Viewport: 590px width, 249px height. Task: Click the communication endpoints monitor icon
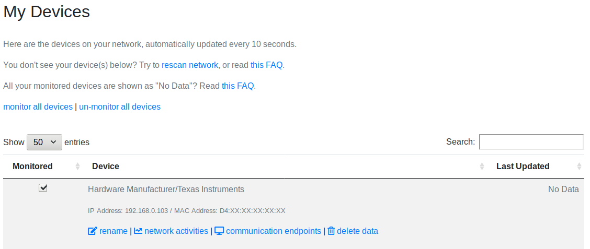point(219,231)
